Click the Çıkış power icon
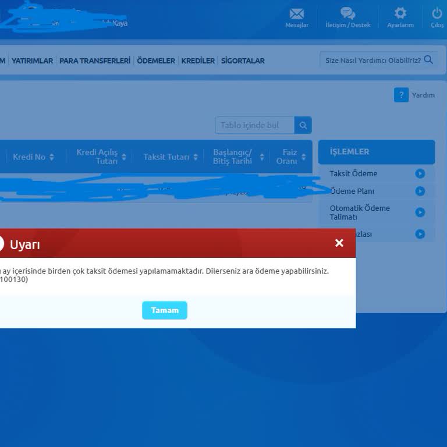Viewport: 447px width, 447px height. (x=437, y=13)
